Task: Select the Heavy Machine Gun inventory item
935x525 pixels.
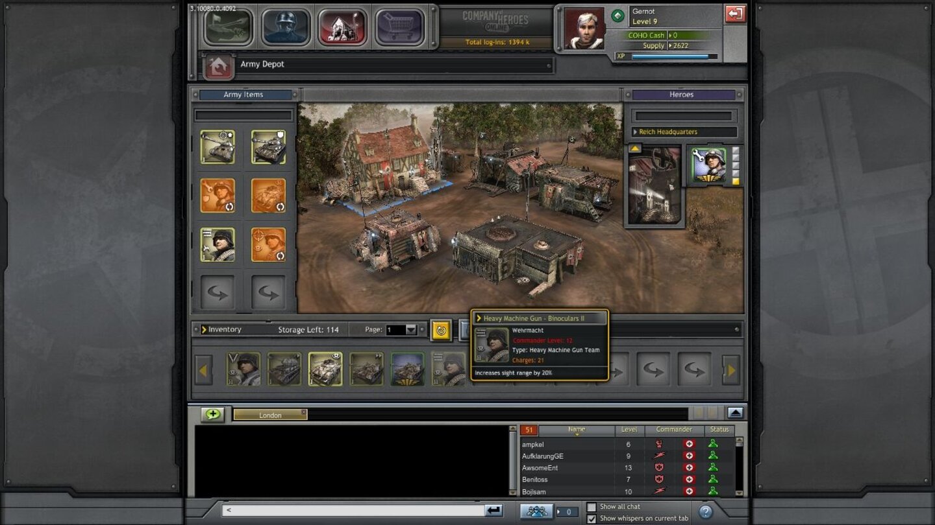Action: pyautogui.click(x=449, y=369)
